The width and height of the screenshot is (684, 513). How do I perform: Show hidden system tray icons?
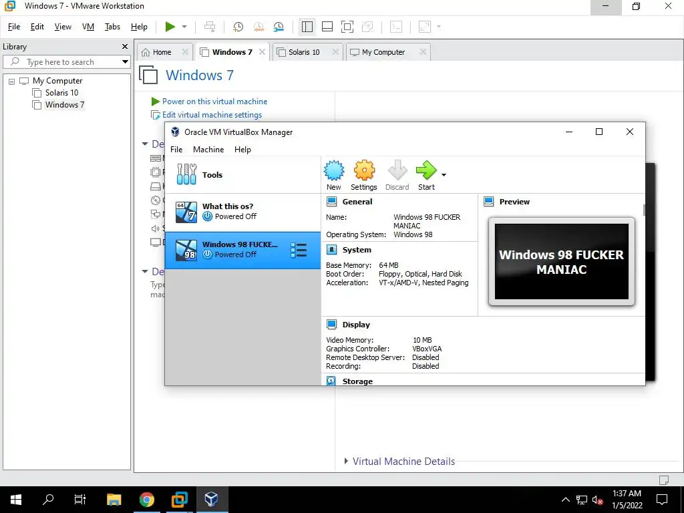(x=565, y=500)
